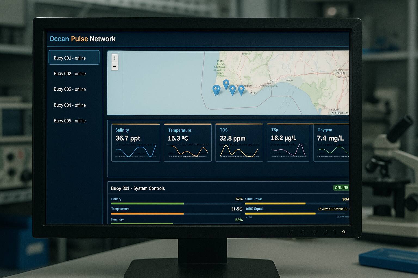The width and height of the screenshot is (418, 278).
Task: Open the TSp card showing 16.2 µg/L
Action: [x=288, y=142]
